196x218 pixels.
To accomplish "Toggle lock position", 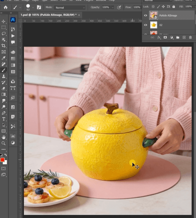I will (x=163, y=7).
